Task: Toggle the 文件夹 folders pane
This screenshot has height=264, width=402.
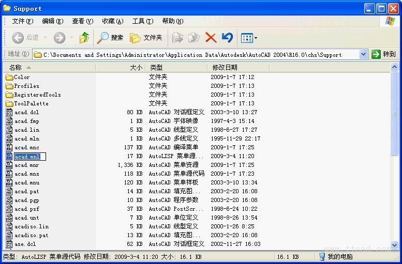Action: (x=146, y=38)
